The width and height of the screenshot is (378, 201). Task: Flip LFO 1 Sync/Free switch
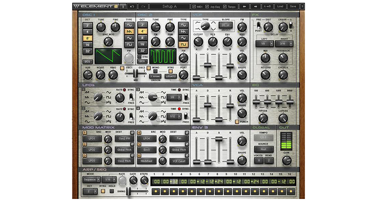(131, 97)
